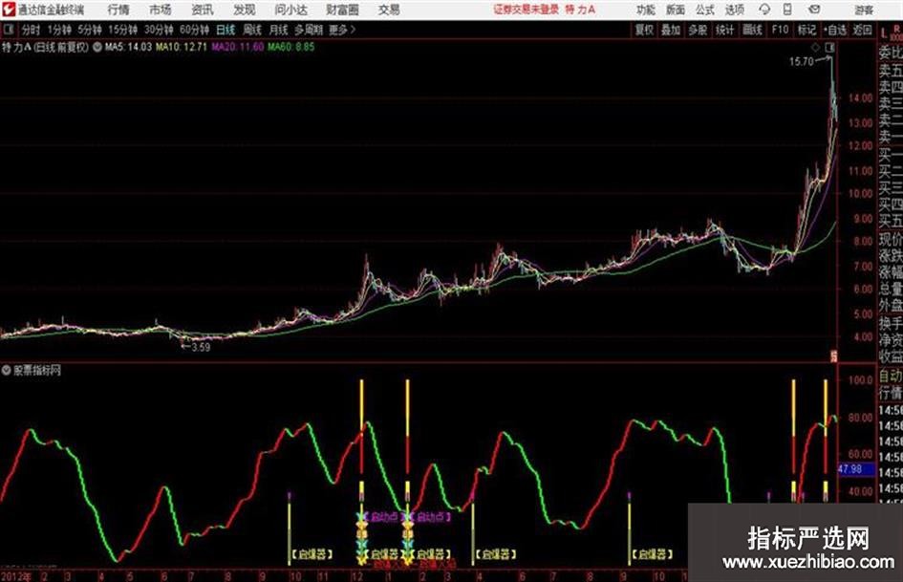
Task: Switch to 15分钟 period tab
Action: click(123, 30)
